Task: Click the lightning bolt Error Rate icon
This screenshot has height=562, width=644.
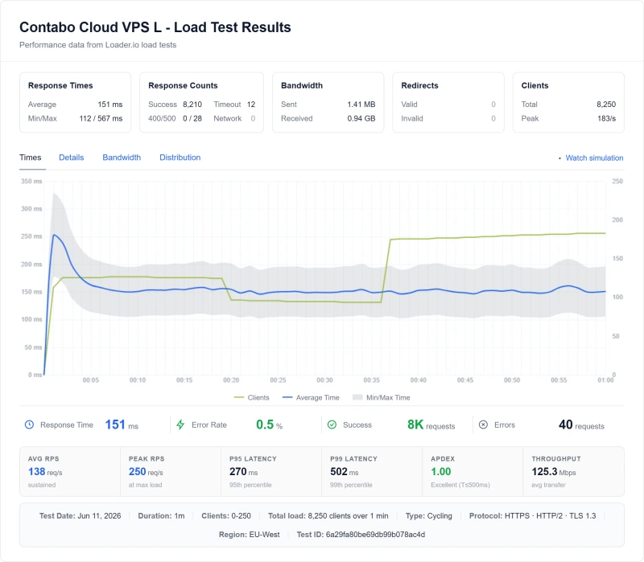Action: coord(180,425)
